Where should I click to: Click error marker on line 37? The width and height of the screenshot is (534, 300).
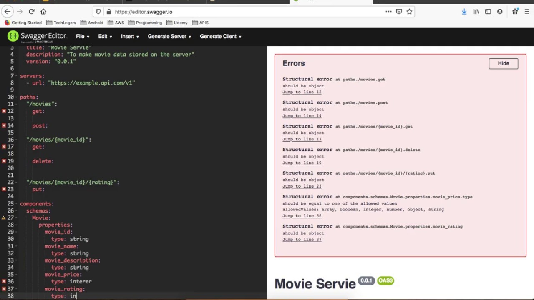[x=4, y=289]
